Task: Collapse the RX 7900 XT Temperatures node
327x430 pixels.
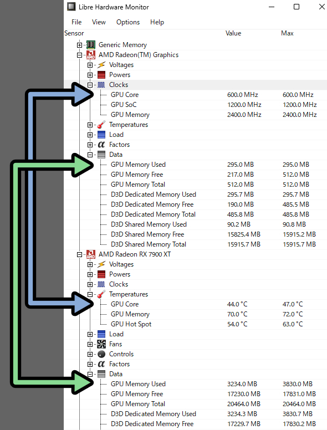Action: click(90, 295)
